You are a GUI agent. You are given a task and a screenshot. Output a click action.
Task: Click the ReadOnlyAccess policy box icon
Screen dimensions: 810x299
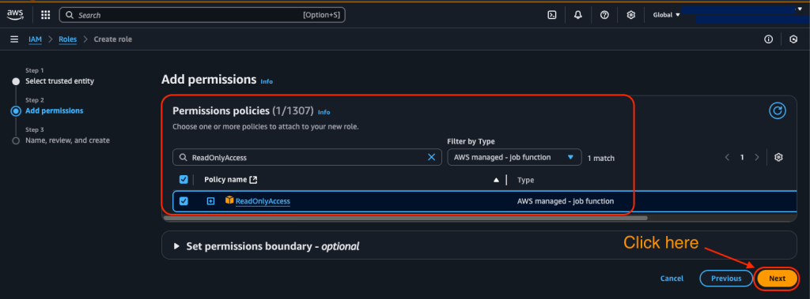(229, 200)
